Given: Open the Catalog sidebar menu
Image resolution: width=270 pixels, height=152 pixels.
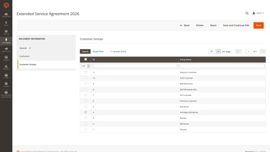Looking at the screenshot, I should pyautogui.click(x=6, y=32).
